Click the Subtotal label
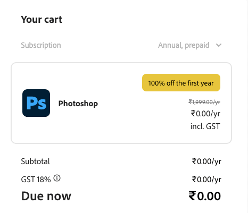 point(35,161)
